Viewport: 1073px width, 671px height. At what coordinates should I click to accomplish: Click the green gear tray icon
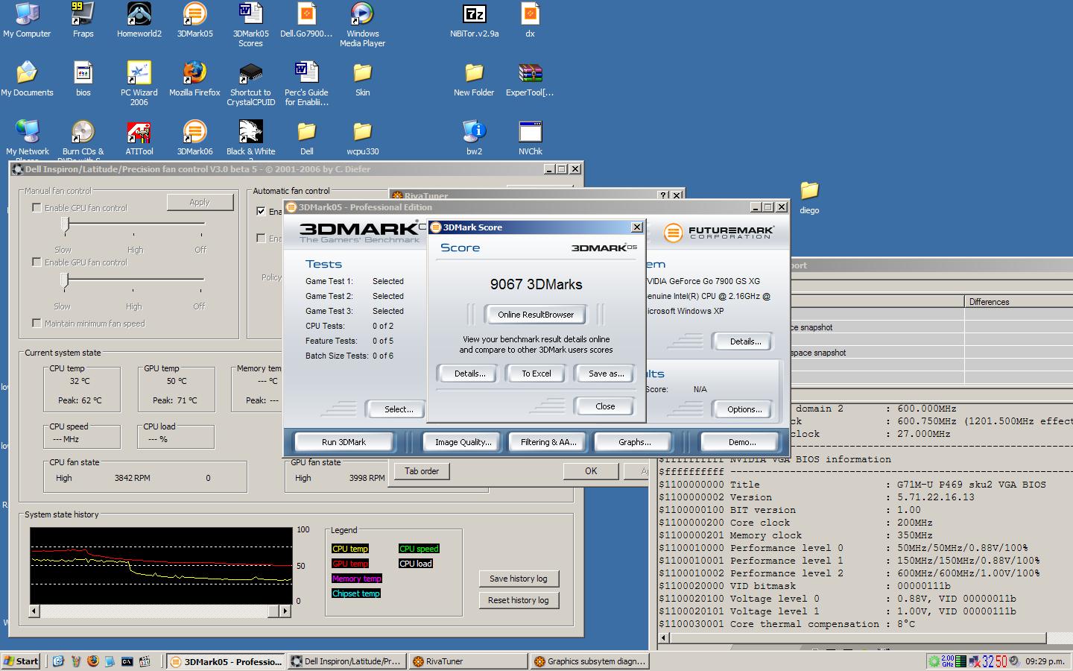(x=933, y=661)
